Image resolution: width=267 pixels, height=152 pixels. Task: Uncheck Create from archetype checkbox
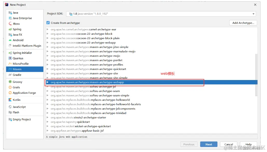(48, 23)
